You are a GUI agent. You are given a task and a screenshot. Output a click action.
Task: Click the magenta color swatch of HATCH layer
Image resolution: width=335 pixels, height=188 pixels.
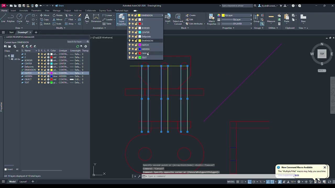point(52,73)
